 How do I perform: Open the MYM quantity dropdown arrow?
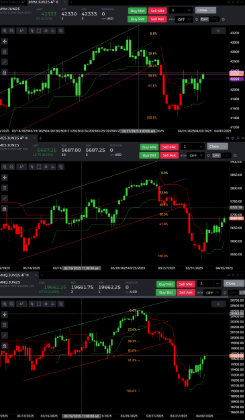coord(189,11)
